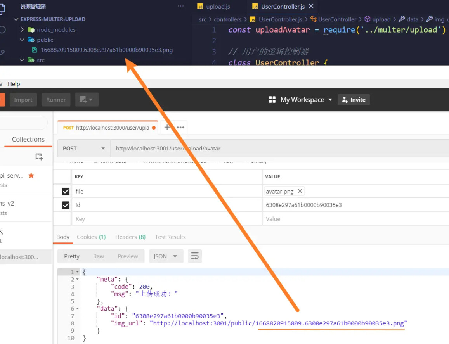Switch to the UserController.js editor tab
This screenshot has height=344, width=449.
pos(283,7)
